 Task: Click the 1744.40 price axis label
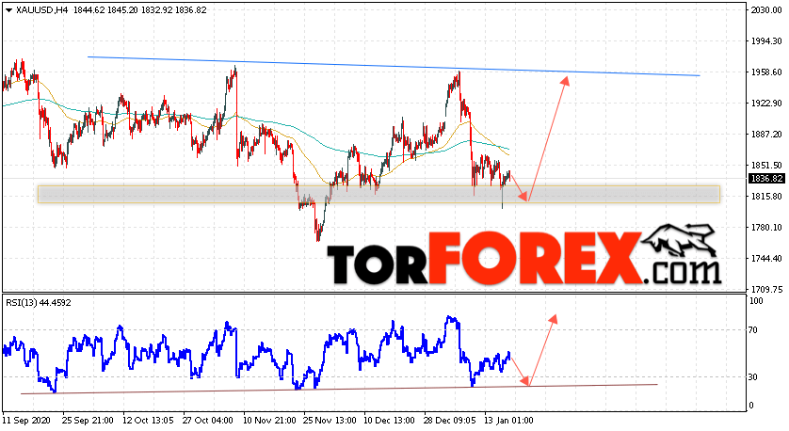point(766,259)
